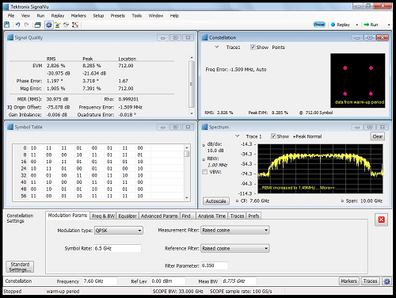The height and width of the screenshot is (298, 396).
Task: Click the Autoscale button
Action: click(216, 201)
